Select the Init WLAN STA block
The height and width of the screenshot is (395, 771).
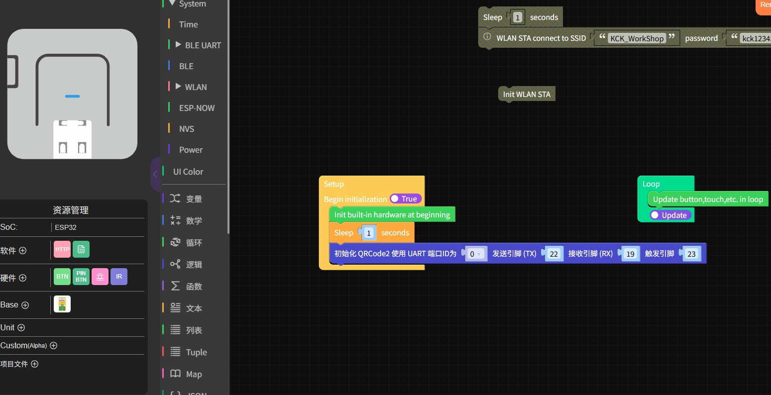pos(527,94)
